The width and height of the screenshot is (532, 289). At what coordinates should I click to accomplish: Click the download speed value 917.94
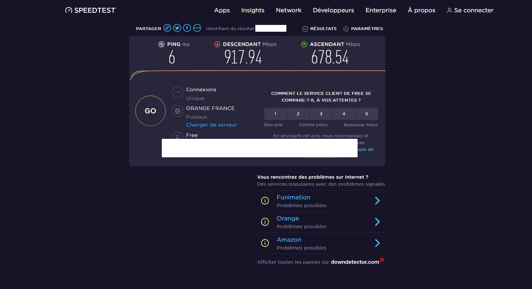pos(243,57)
